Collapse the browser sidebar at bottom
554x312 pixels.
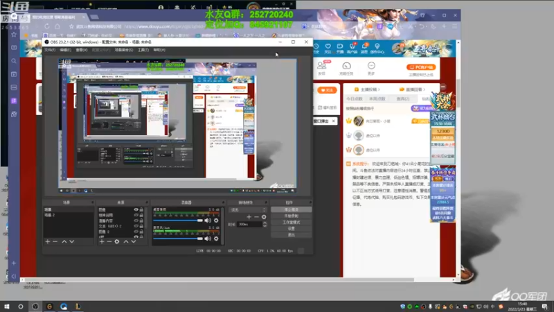tap(14, 276)
